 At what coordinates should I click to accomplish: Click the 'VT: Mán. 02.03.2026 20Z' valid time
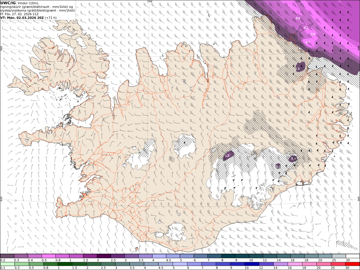[22, 17]
